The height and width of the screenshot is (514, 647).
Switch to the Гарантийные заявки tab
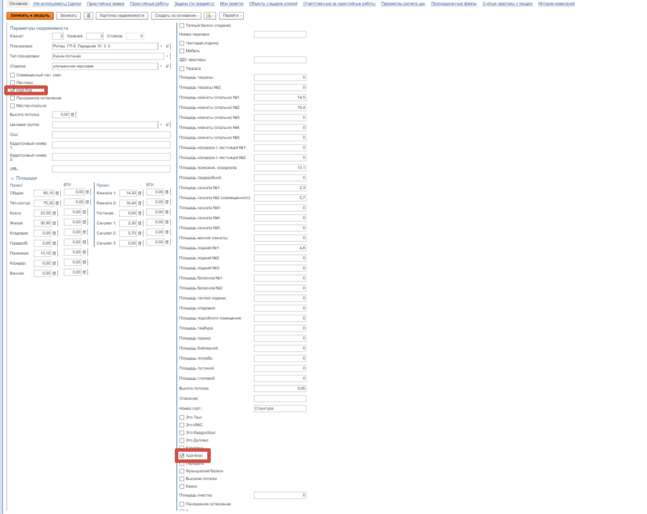tap(105, 4)
